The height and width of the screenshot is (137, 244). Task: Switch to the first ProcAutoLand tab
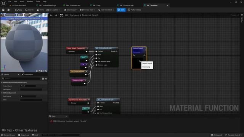19,5
